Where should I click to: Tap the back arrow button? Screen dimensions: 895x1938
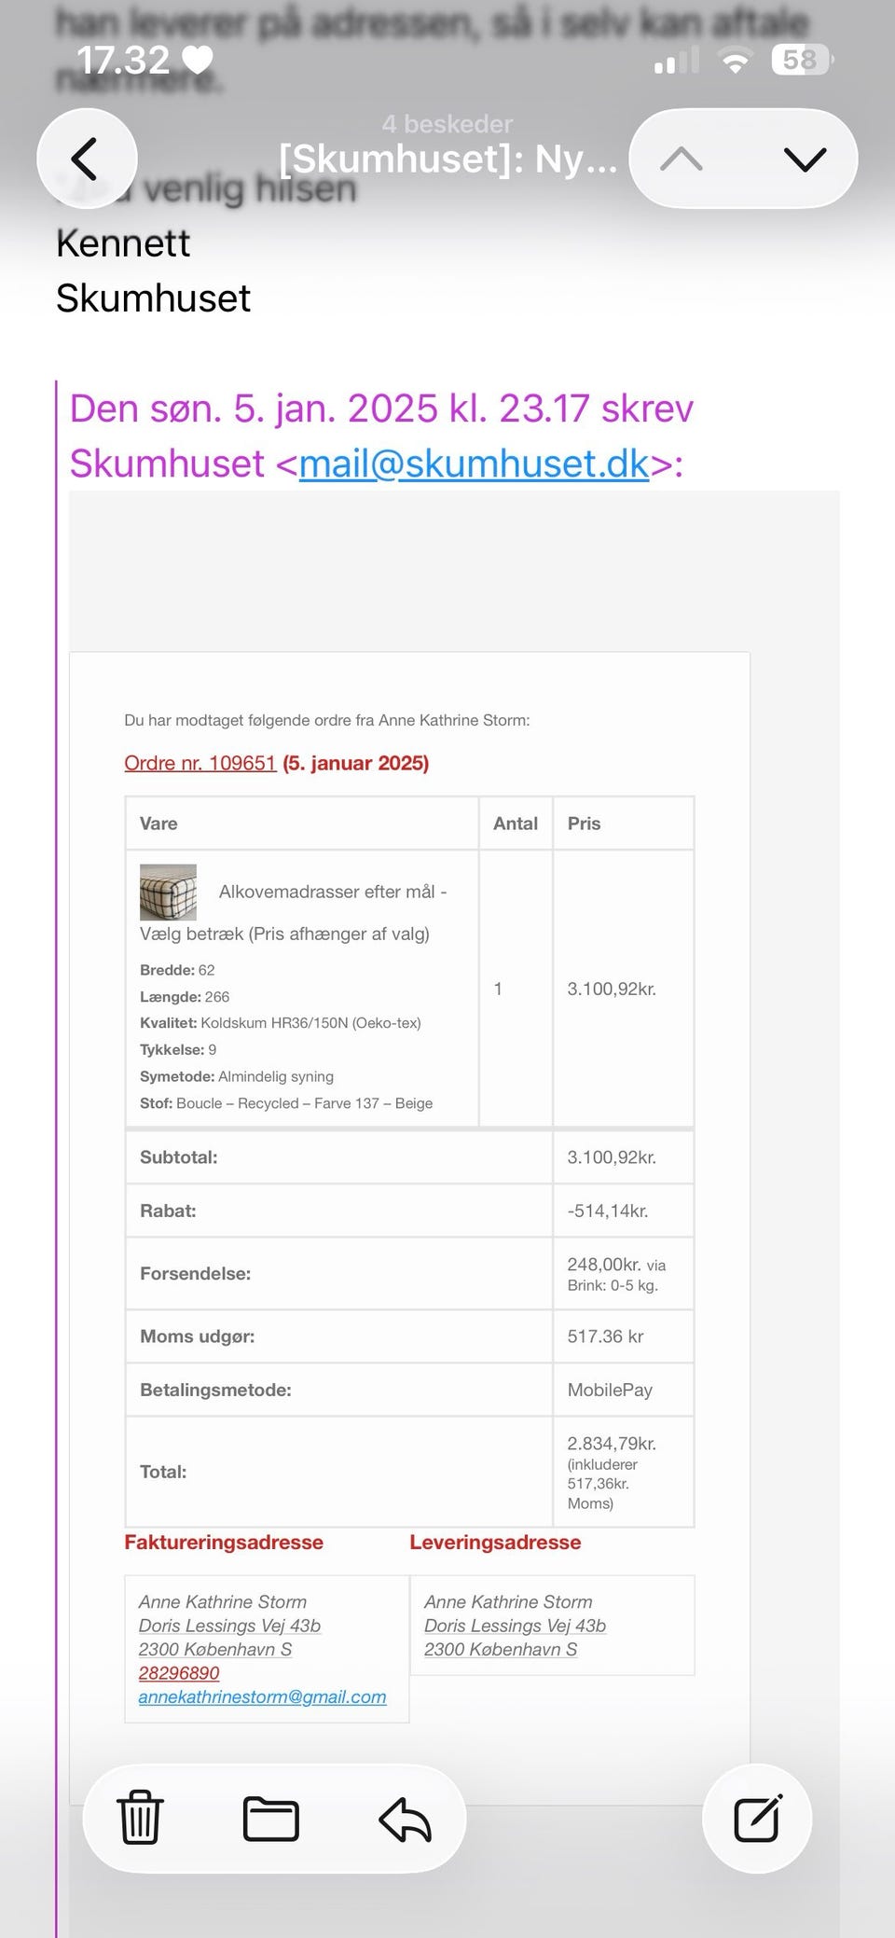click(86, 159)
